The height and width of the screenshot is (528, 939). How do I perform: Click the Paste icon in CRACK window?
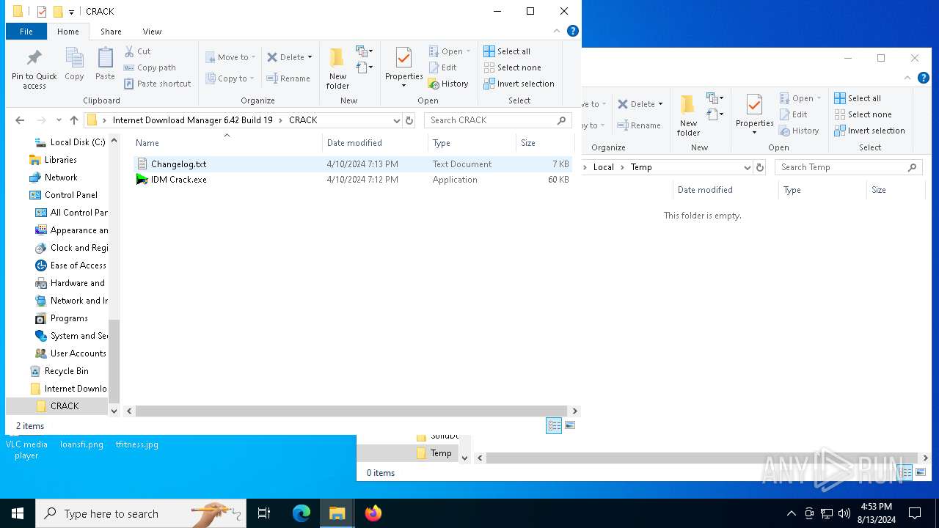[105, 64]
